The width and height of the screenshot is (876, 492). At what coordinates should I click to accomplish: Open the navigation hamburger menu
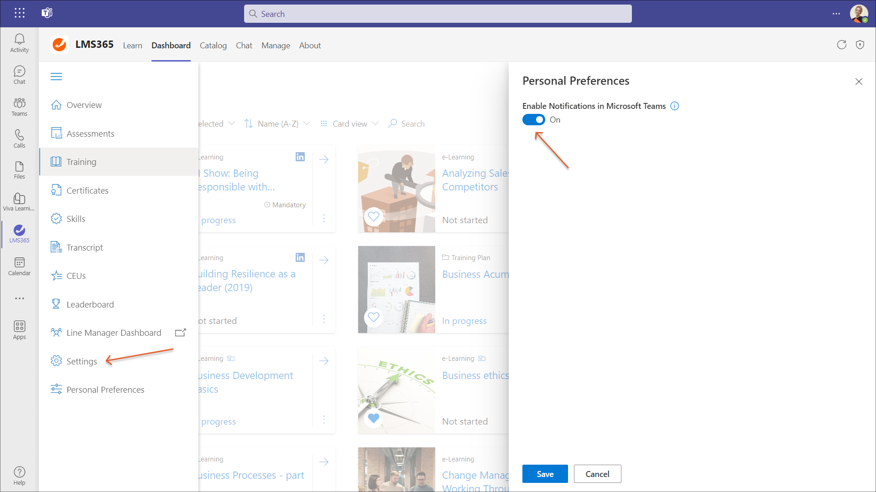tap(57, 76)
